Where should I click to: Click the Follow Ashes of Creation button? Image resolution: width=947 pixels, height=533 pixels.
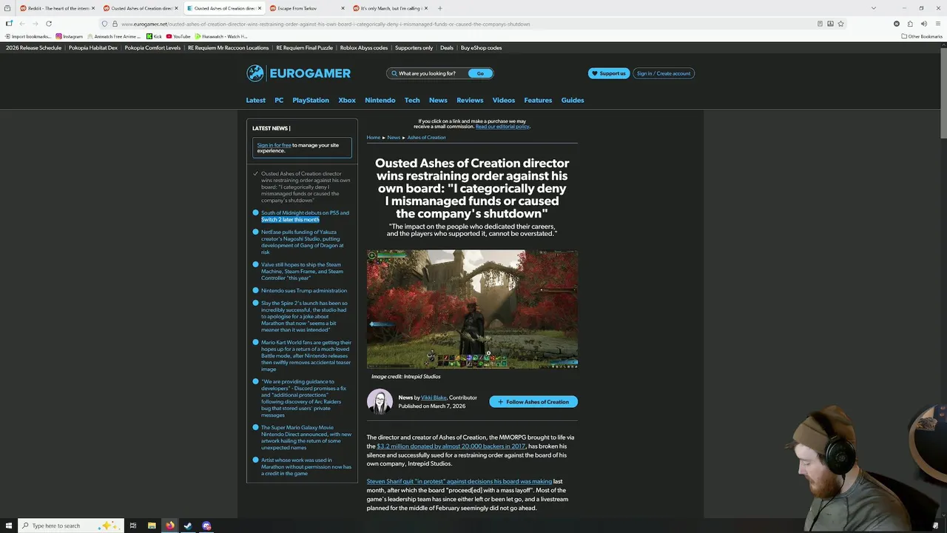coord(533,402)
